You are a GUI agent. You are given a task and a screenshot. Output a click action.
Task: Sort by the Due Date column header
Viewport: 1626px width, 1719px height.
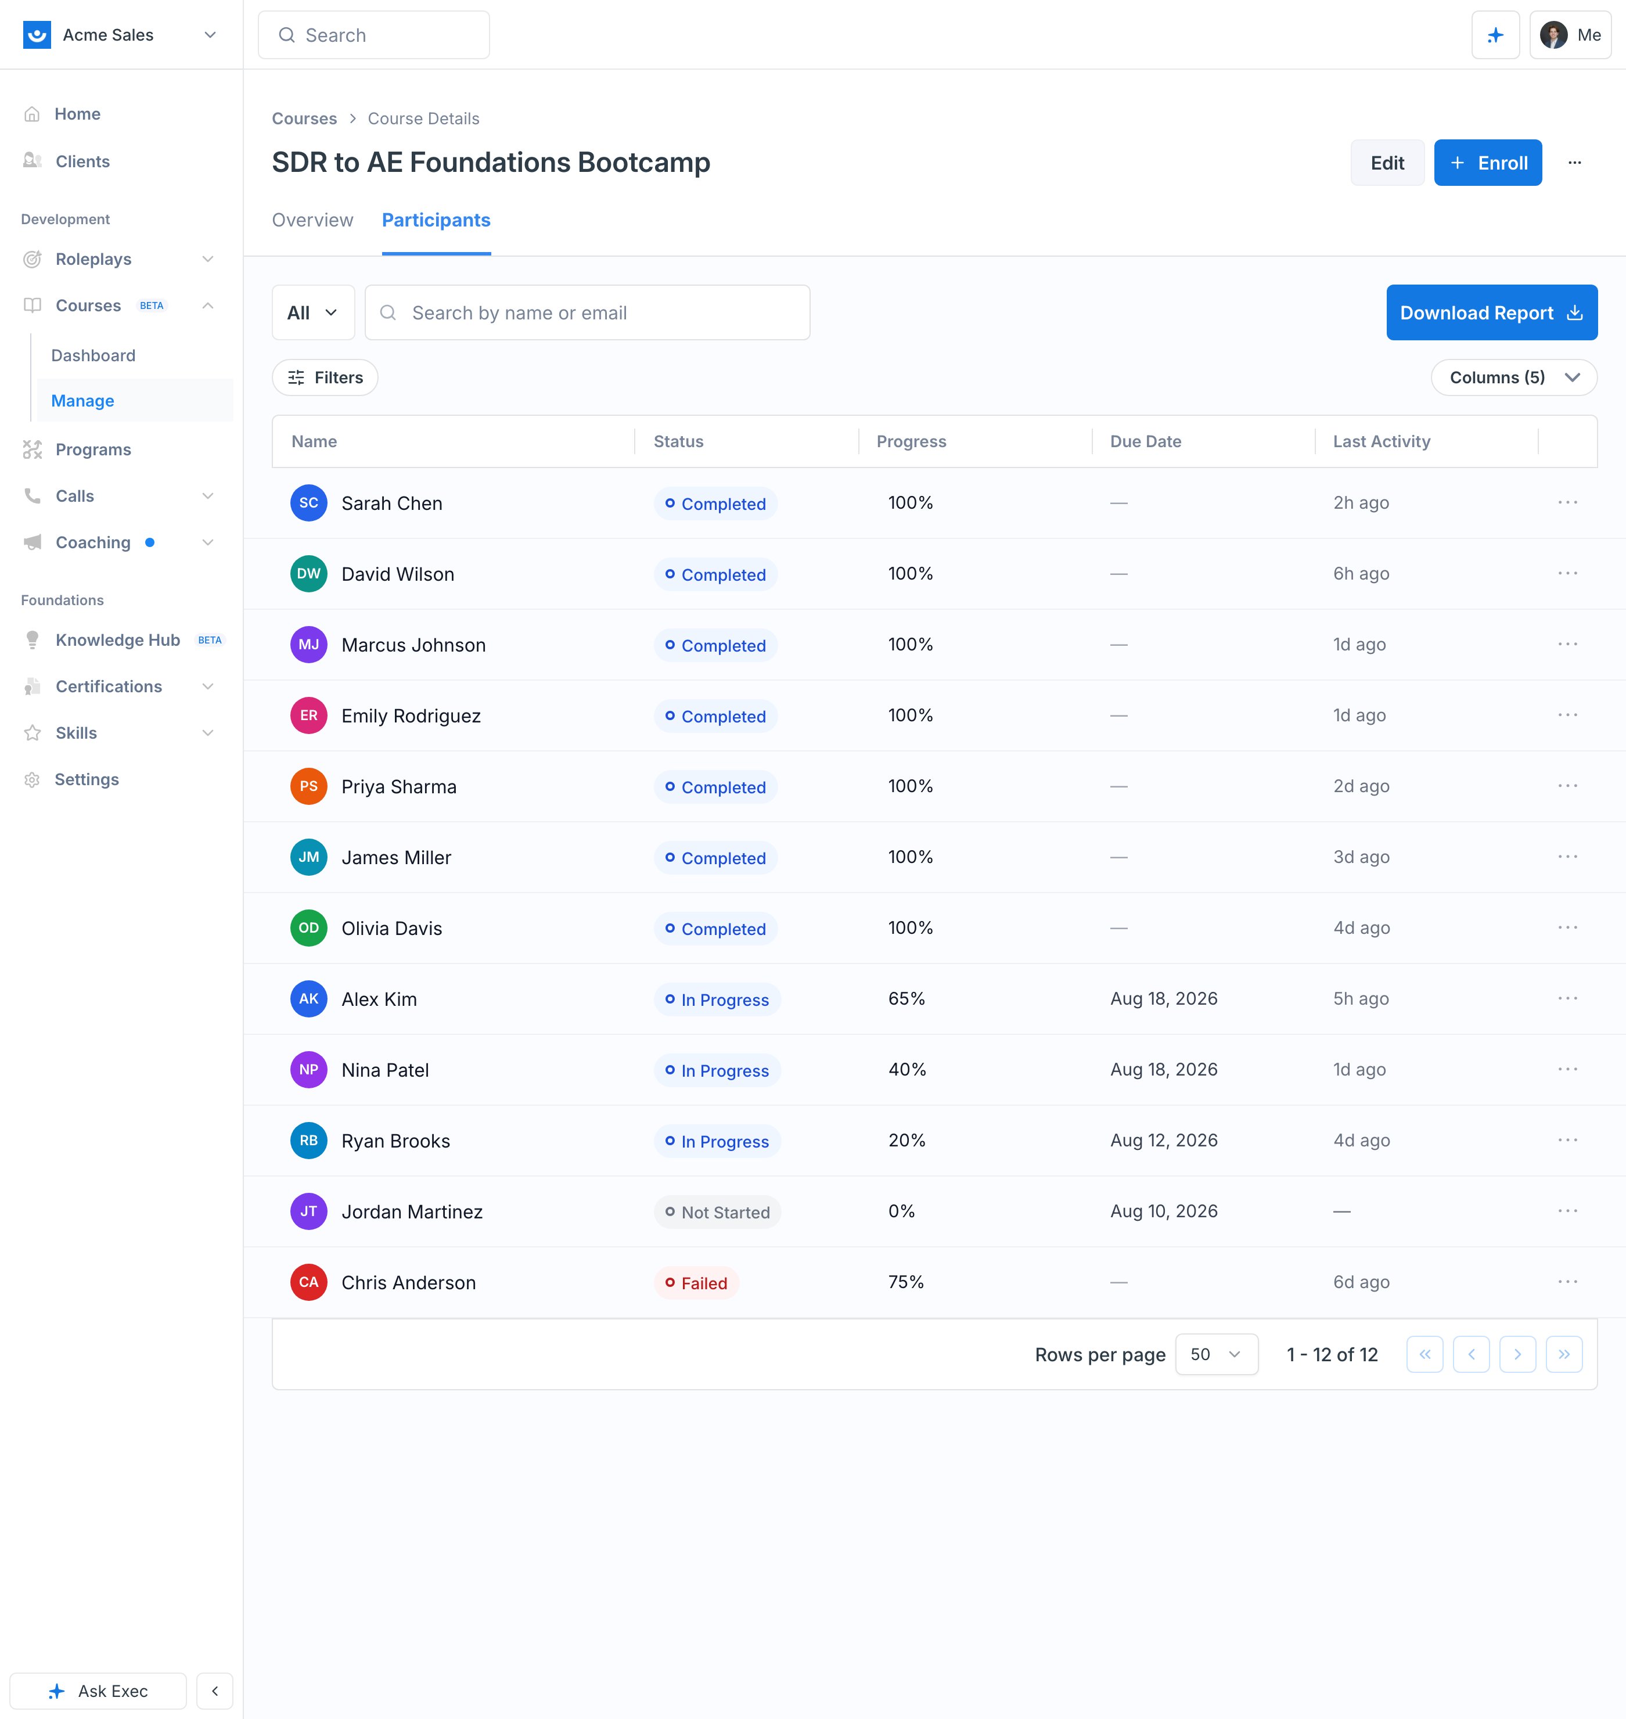pyautogui.click(x=1145, y=441)
